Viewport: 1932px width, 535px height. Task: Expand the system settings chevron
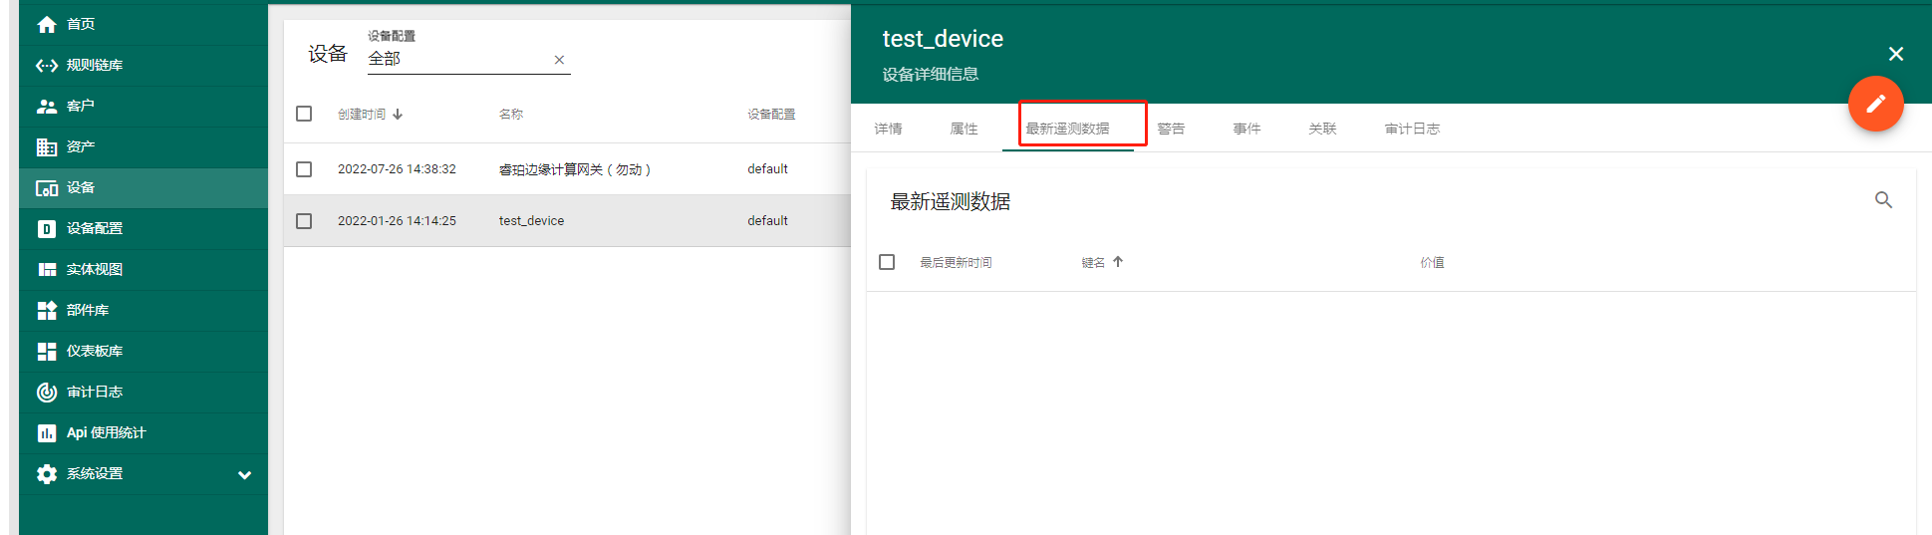click(245, 475)
